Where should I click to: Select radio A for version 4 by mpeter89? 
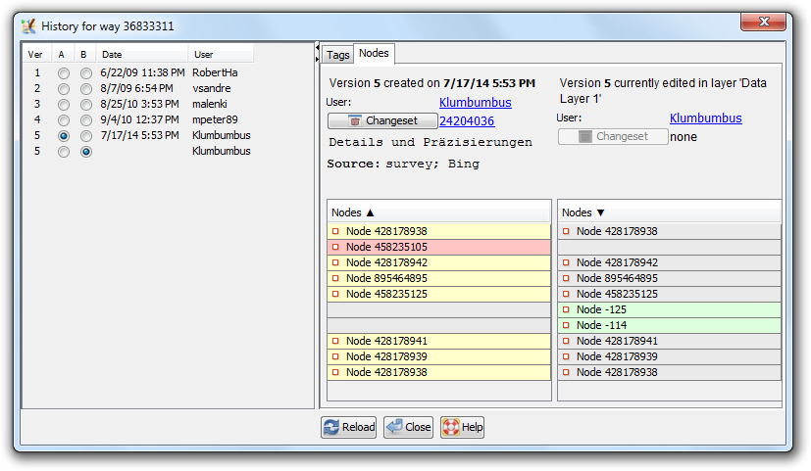64,119
